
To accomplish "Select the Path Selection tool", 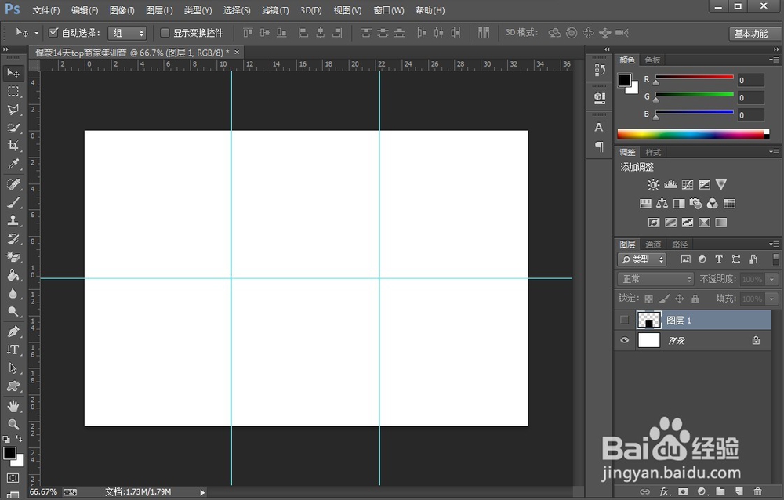I will pos(13,368).
